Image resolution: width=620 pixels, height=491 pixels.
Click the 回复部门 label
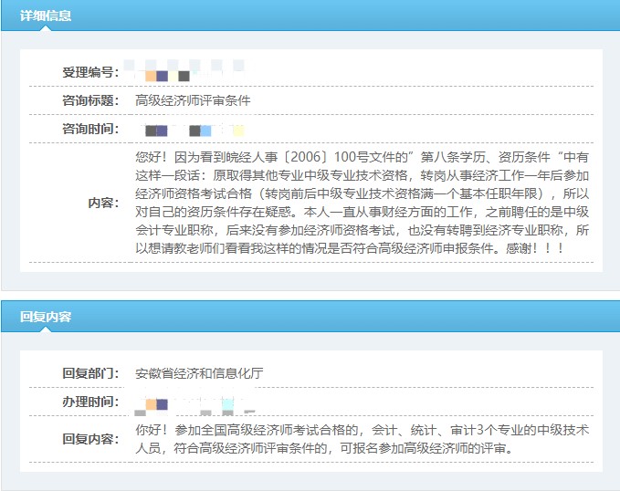(89, 373)
